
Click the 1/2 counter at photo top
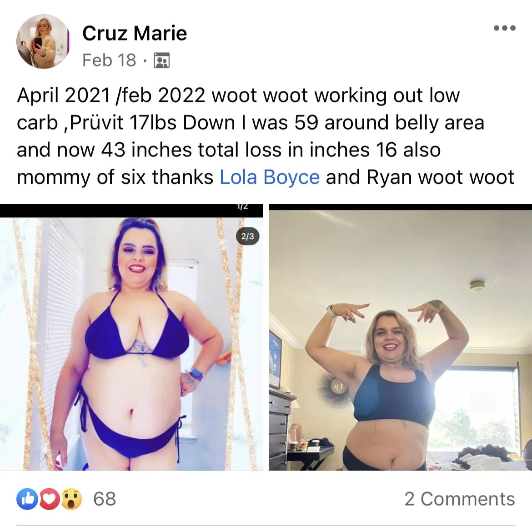(x=242, y=206)
